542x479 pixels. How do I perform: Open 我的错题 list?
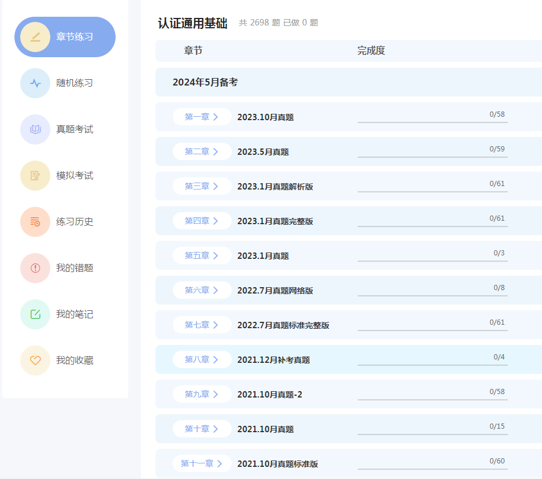75,268
